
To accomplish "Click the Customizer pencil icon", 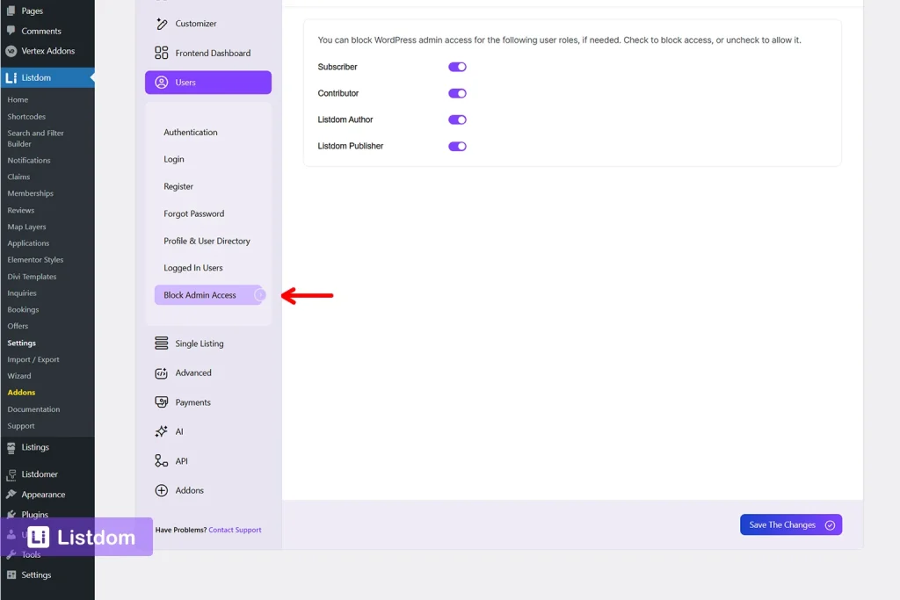I will (x=162, y=24).
